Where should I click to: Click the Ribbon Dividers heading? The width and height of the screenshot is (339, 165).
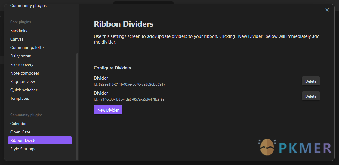tap(124, 24)
